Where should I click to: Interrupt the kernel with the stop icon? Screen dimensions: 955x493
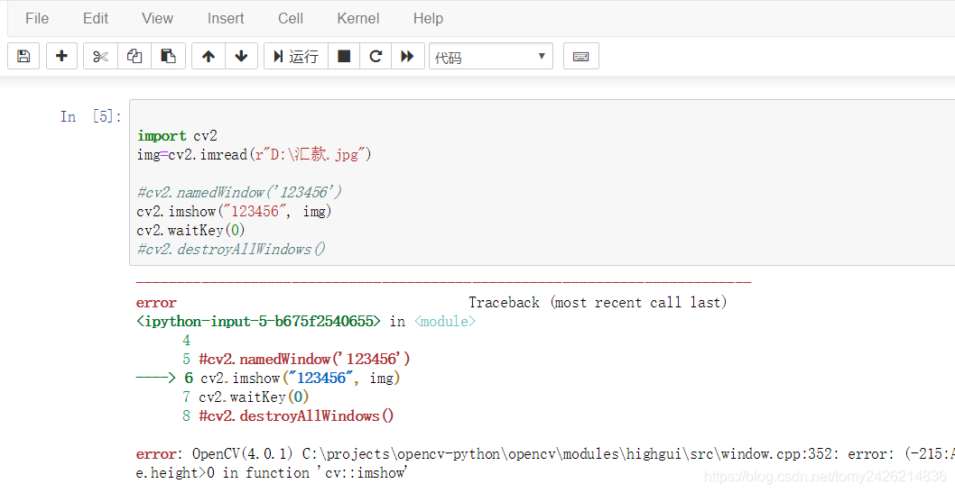pyautogui.click(x=344, y=56)
